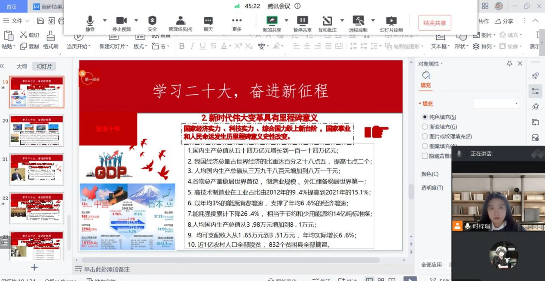545x281 pixels.
Task: Click the Apply to All (全部应用) button
Action: 431,265
